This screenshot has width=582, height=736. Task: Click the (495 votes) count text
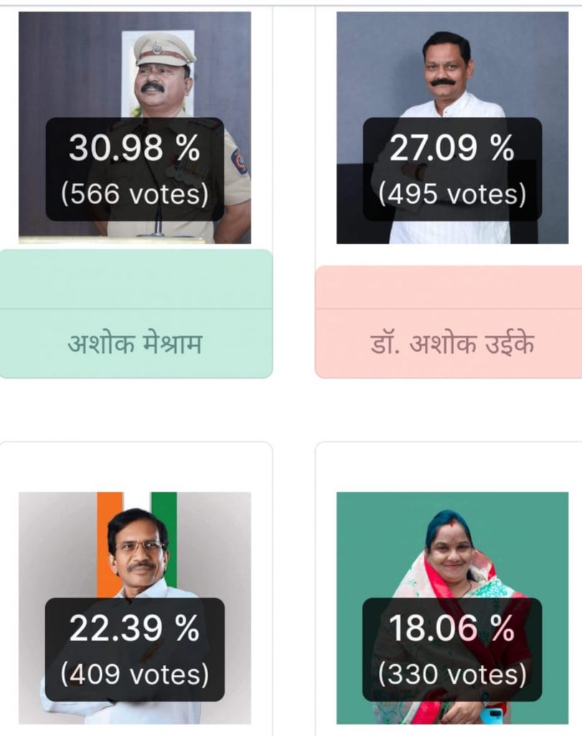tap(452, 194)
